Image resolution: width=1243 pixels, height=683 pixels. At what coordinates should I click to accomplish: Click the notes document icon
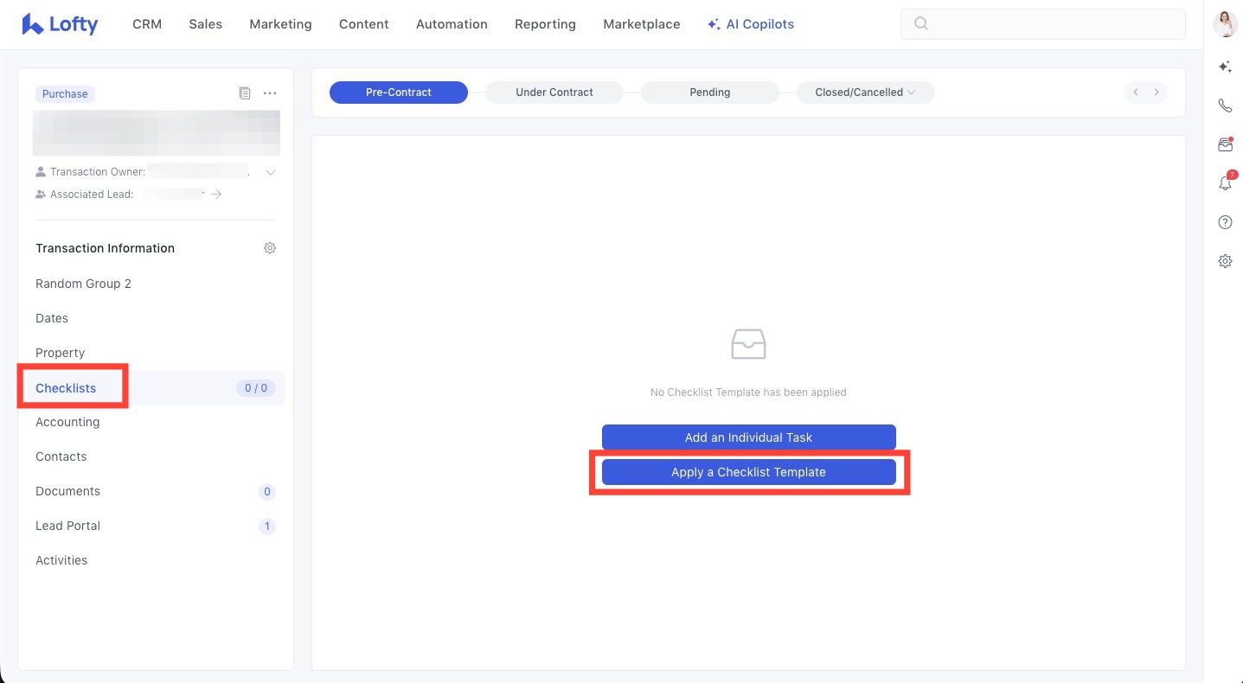[245, 93]
